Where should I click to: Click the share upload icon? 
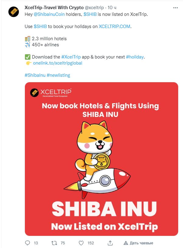[x=110, y=243]
